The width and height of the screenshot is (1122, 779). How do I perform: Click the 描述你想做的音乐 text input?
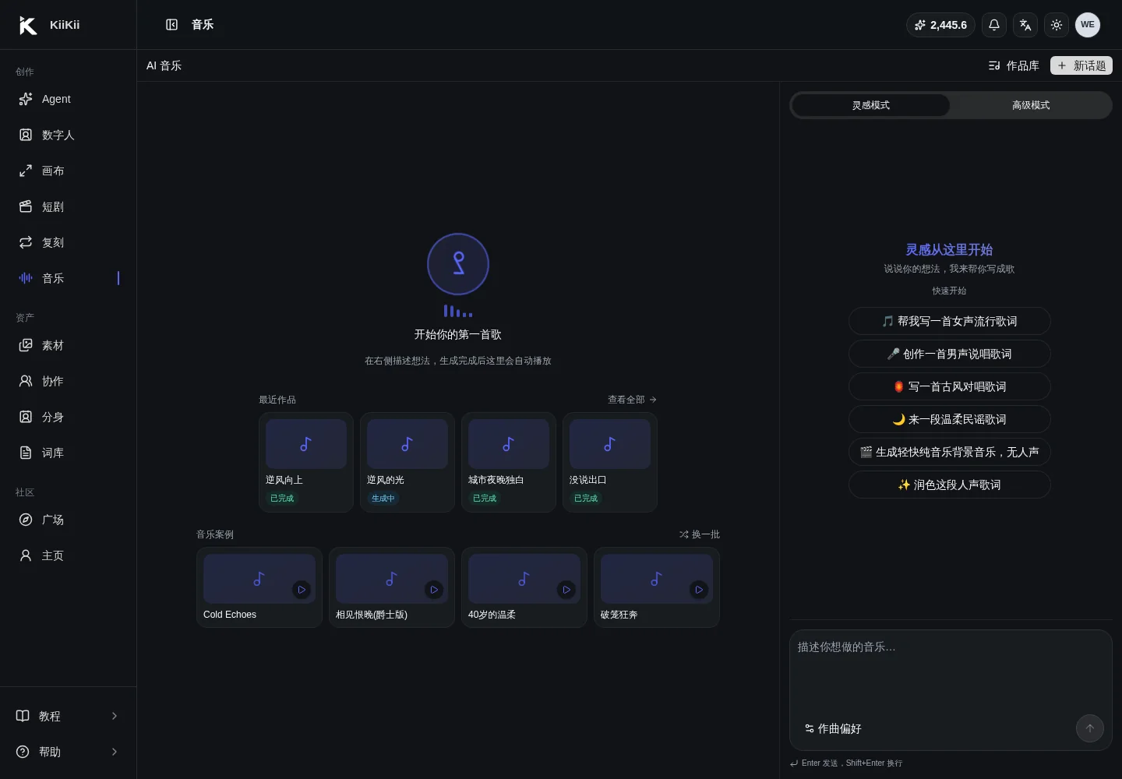pyautogui.click(x=951, y=671)
